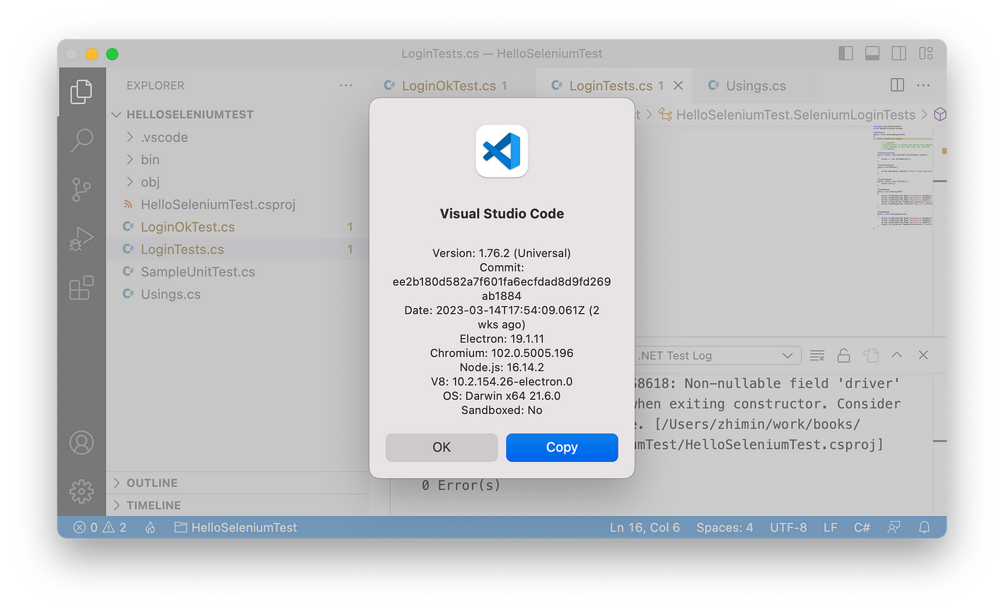This screenshot has height=614, width=1004.
Task: Toggle primary side bar layout icon
Action: [x=846, y=54]
